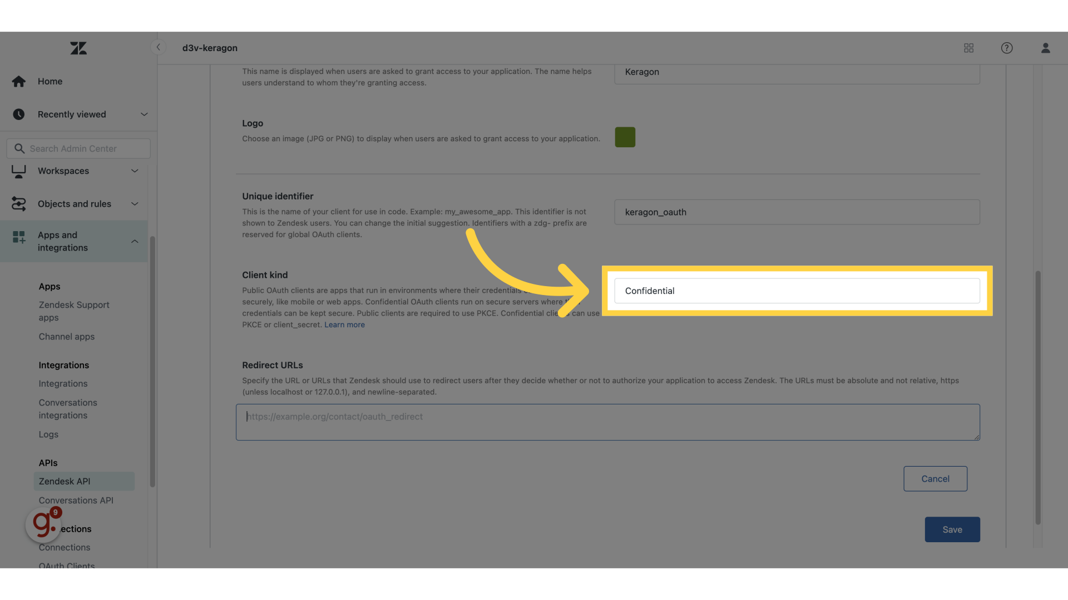Open the Client kind Confidential dropdown

click(x=797, y=291)
